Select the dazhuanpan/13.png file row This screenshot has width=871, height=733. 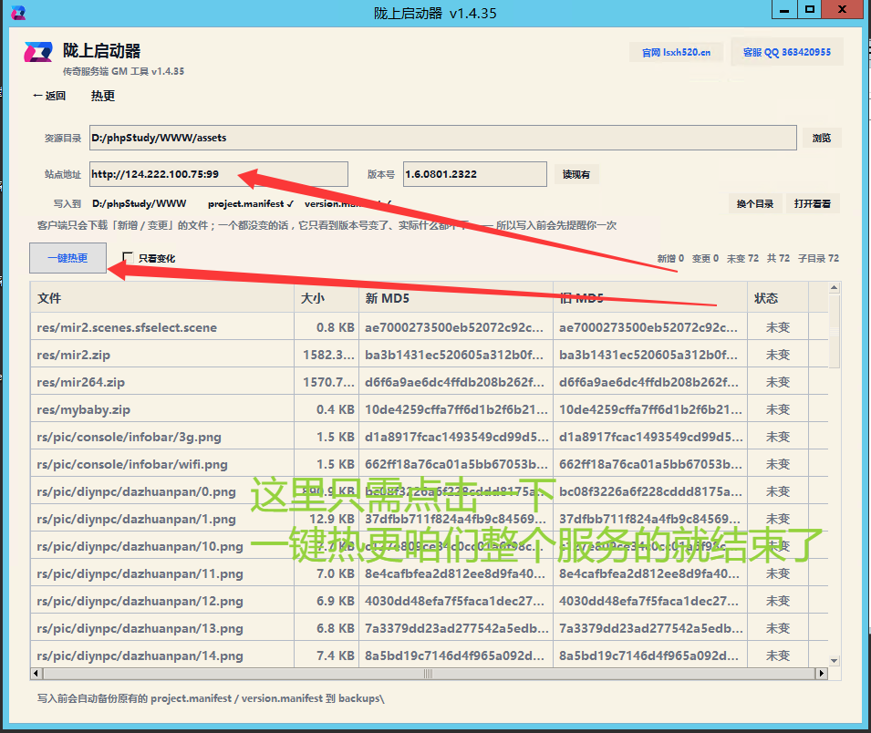click(x=429, y=628)
